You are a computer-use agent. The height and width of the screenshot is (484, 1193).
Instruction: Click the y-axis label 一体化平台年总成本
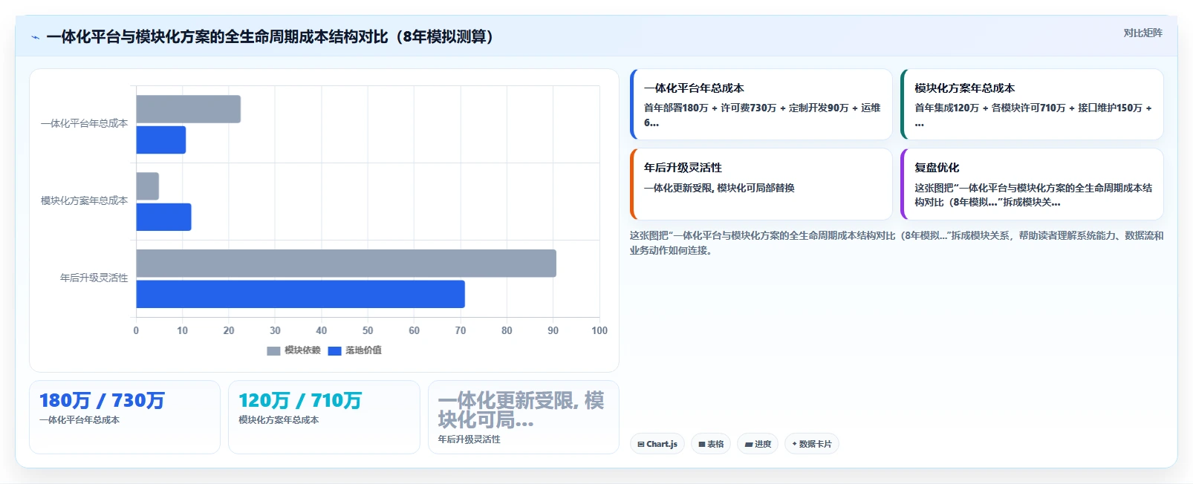click(84, 124)
